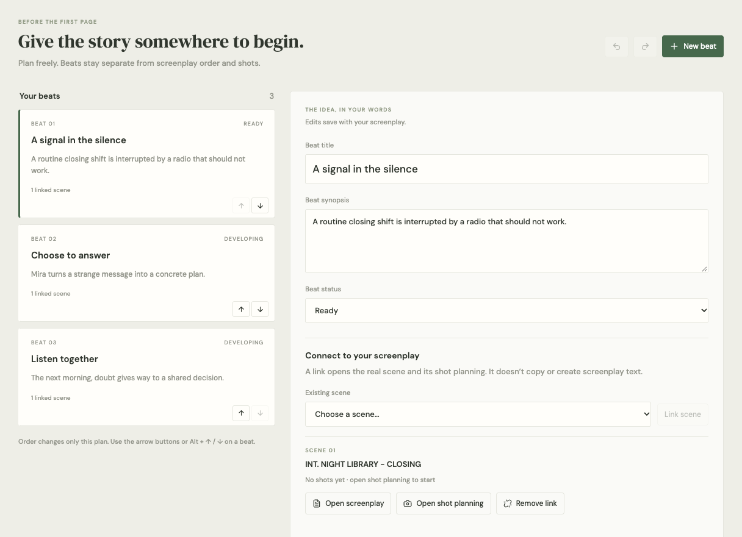
Task: Move Beat 01 up with its arrow
Action: [x=241, y=205]
